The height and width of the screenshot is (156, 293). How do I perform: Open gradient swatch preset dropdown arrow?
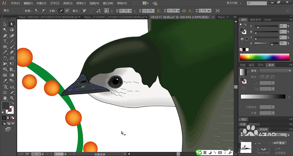point(248,72)
